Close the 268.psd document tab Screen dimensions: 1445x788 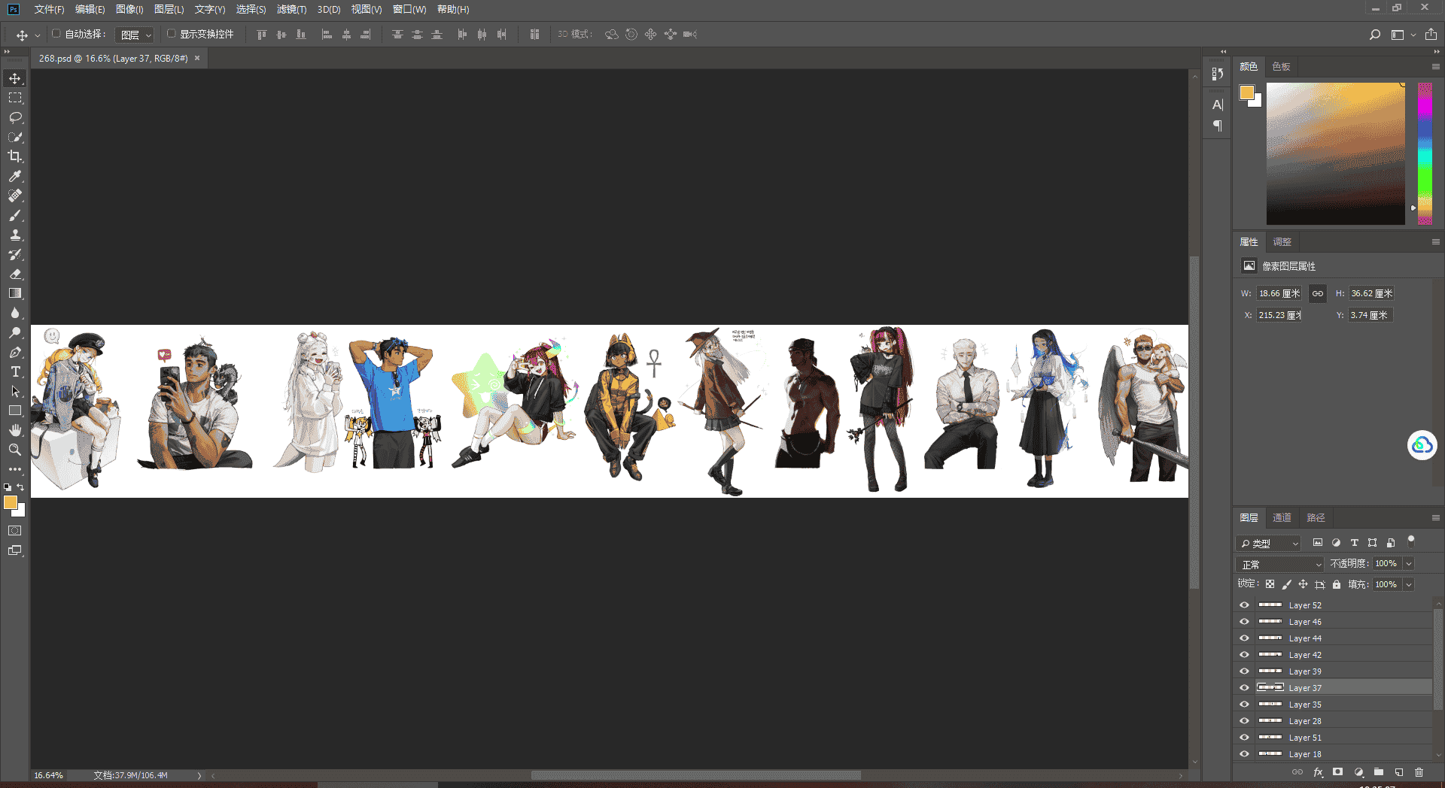197,58
